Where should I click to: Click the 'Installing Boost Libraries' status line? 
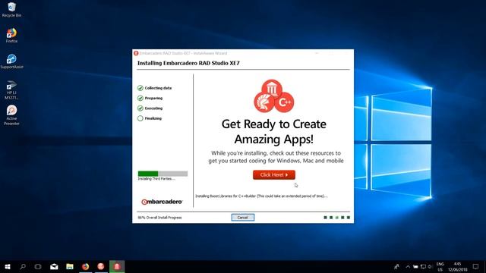pos(261,196)
